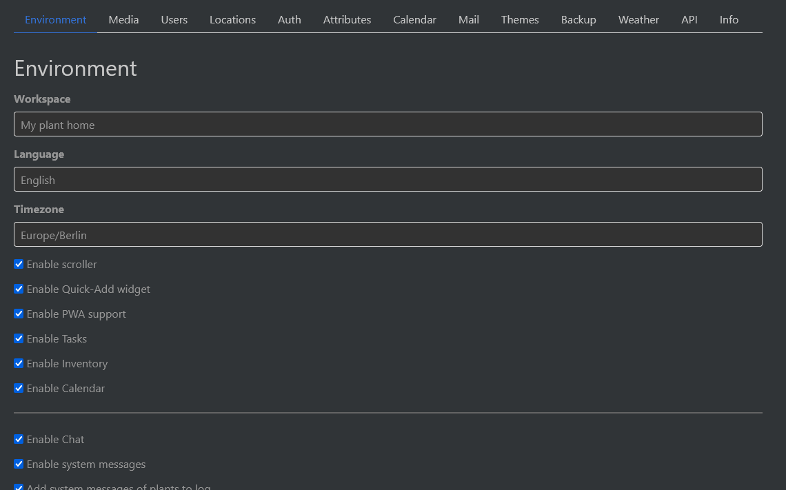View the Themes settings
Screen dimensions: 786x490
coord(519,19)
